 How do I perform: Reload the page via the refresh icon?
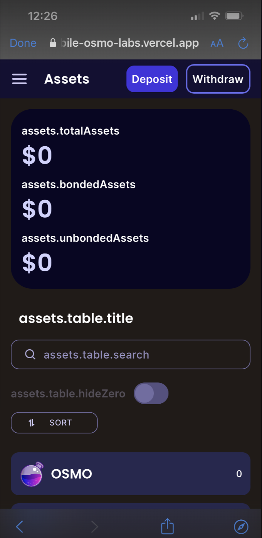point(243,43)
